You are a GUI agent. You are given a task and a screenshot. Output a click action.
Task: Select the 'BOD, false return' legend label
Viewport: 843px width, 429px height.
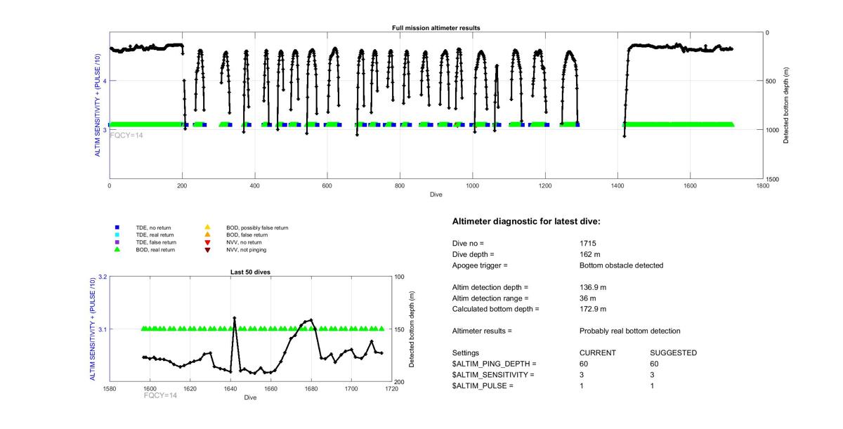click(247, 235)
